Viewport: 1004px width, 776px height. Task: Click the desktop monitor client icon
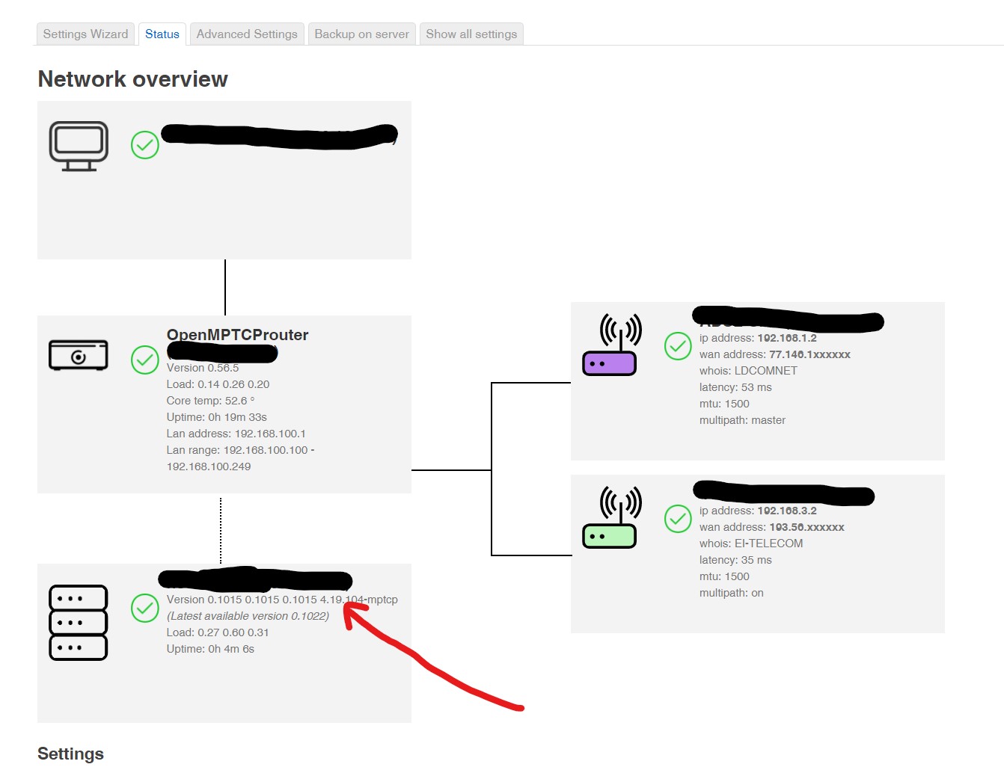tap(79, 147)
